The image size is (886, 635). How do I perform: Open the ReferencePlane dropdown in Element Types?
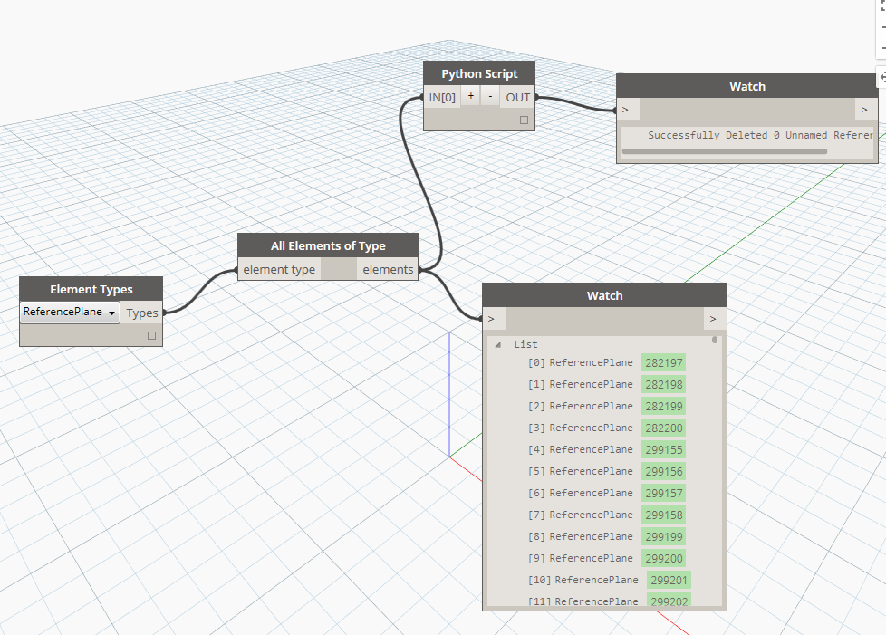(x=70, y=312)
